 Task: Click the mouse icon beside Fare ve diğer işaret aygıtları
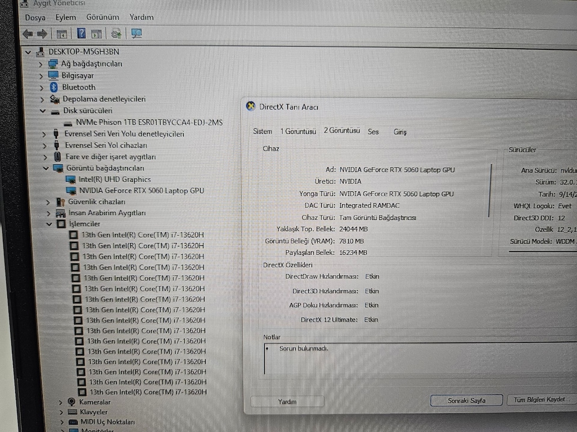click(58, 157)
